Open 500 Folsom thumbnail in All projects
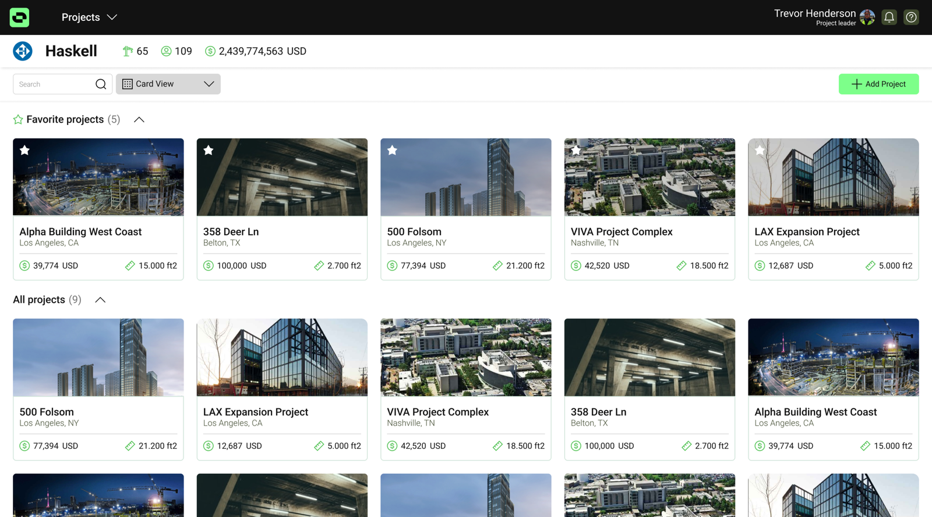The image size is (932, 517). pos(98,357)
